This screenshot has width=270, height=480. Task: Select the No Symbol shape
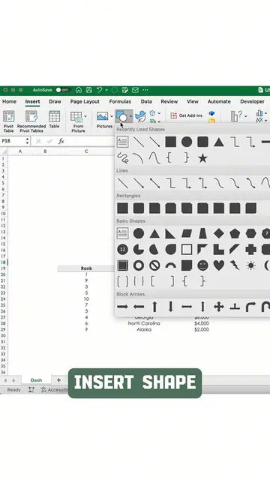tap(154, 265)
